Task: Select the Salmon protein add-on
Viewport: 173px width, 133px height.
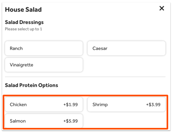Action: click(x=44, y=121)
